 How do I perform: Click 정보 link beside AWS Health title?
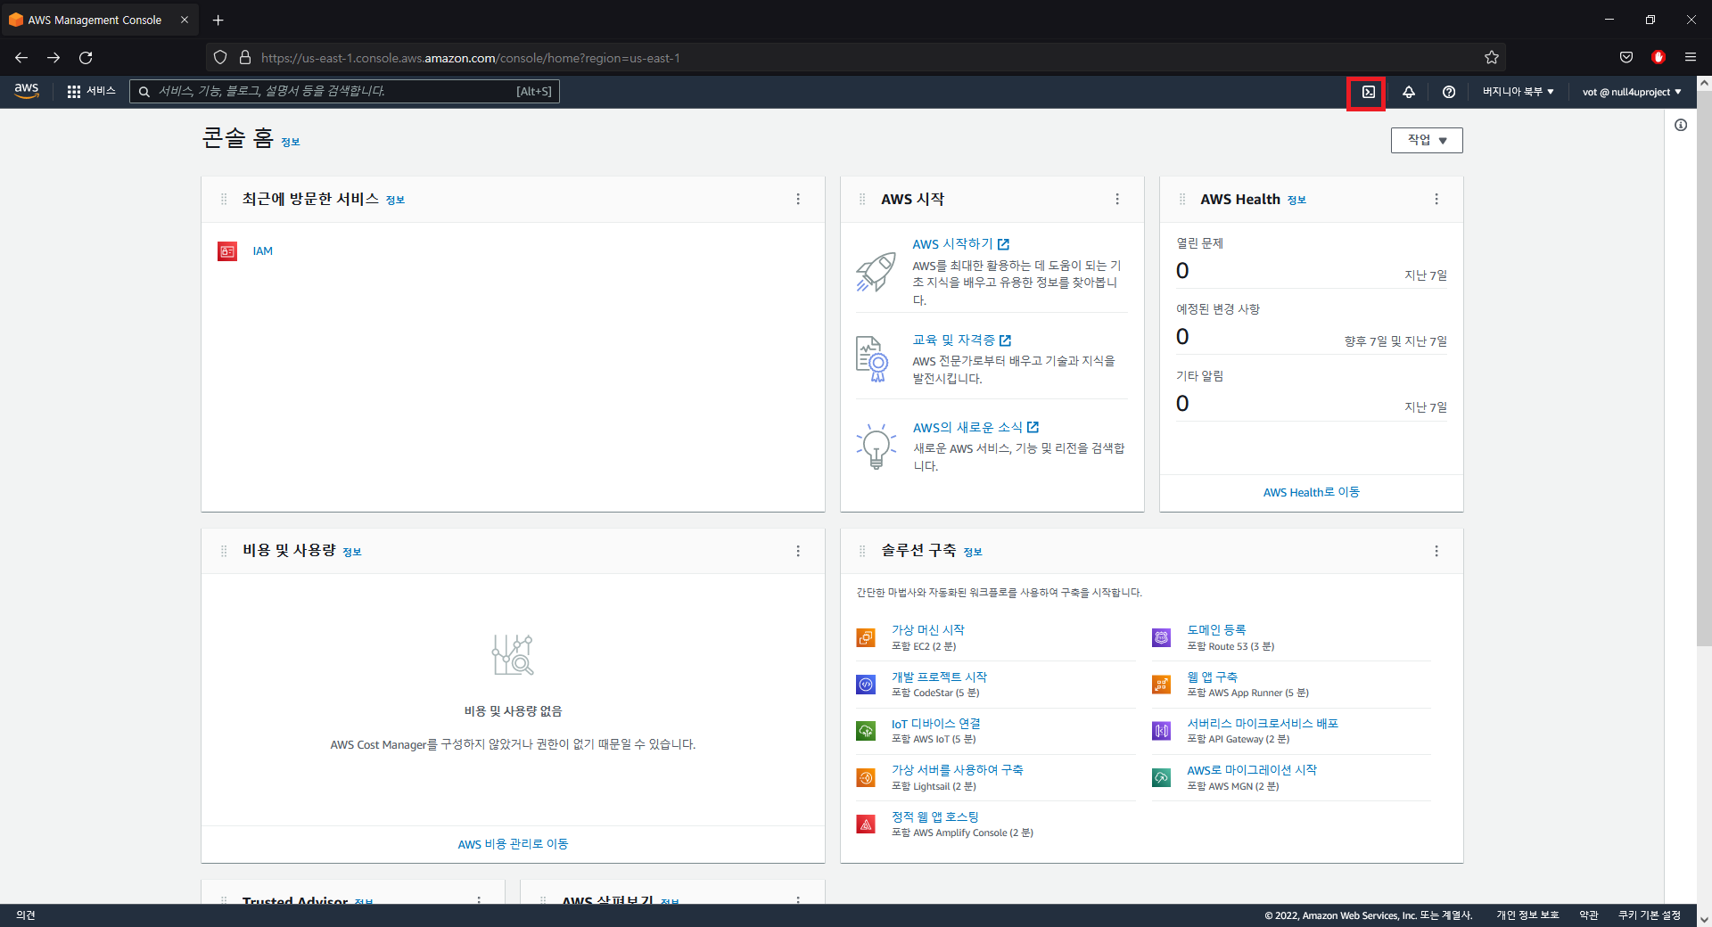click(x=1296, y=201)
